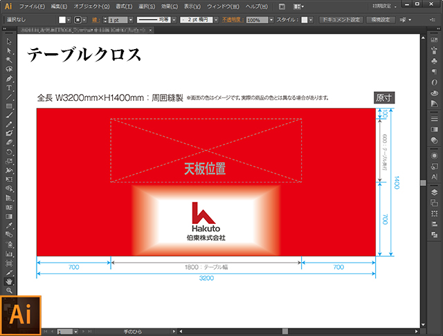Select the Paintbrush tool
Viewport: 443px width, 336px height.
[x=9, y=115]
